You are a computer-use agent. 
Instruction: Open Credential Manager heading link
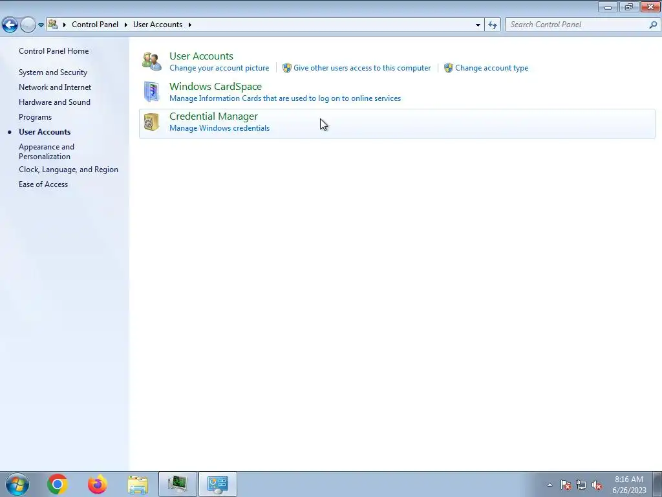pyautogui.click(x=213, y=116)
